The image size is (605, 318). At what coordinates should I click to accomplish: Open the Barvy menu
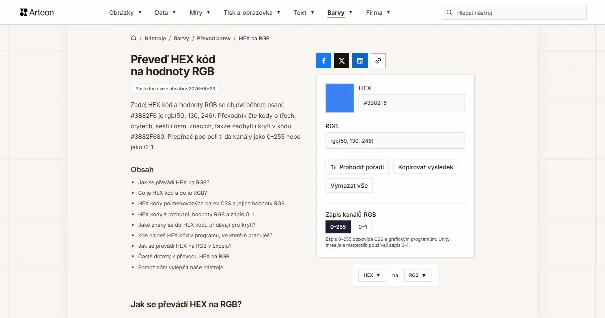(x=340, y=12)
